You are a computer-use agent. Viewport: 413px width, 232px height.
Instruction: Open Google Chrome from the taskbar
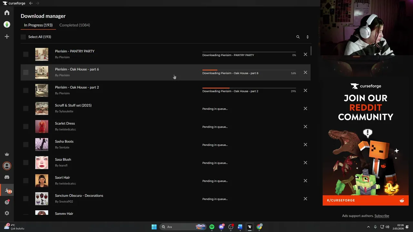tap(259, 227)
